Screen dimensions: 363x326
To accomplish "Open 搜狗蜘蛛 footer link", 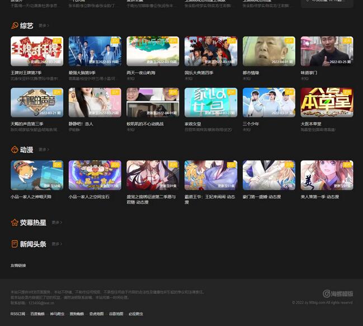I will click(x=77, y=314).
